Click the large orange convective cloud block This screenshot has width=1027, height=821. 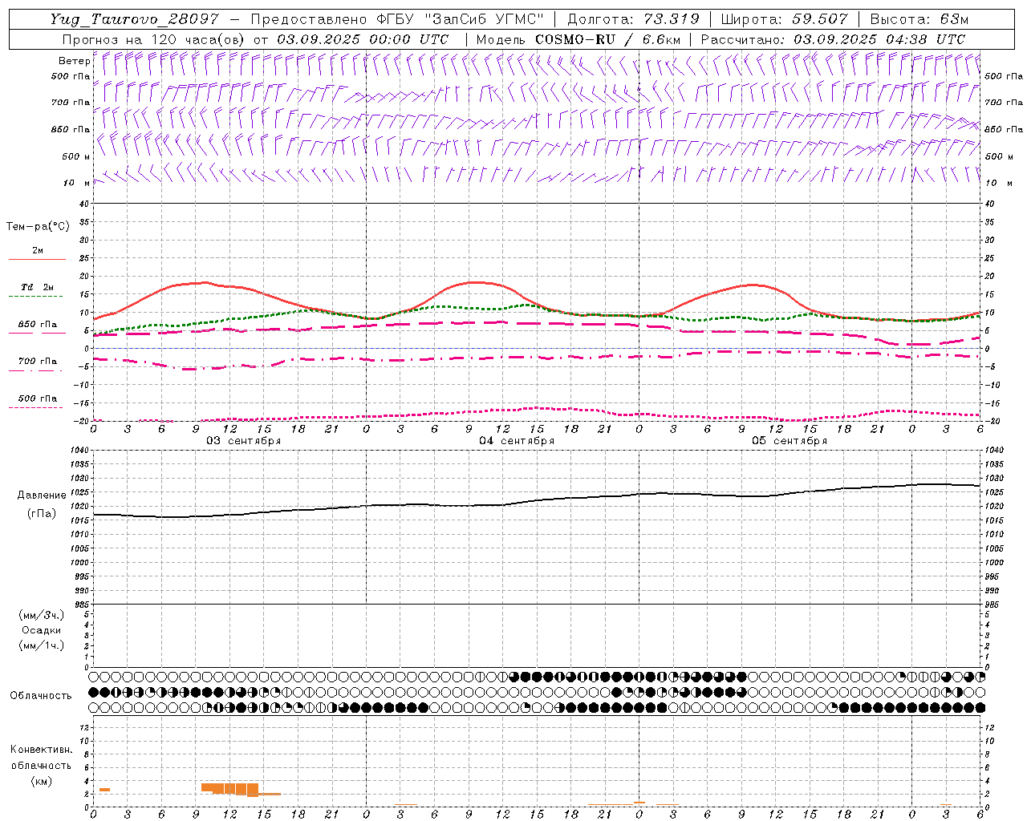229,789
